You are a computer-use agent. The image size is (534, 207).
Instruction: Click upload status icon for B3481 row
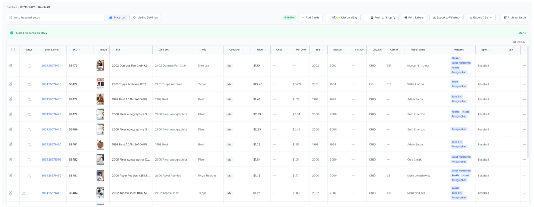coord(29,145)
